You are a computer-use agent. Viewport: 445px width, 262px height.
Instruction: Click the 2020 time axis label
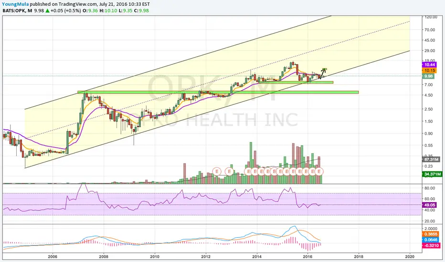410,257
